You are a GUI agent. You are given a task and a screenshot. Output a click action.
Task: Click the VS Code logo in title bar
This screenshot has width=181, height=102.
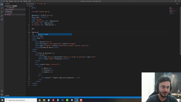point(1,1)
